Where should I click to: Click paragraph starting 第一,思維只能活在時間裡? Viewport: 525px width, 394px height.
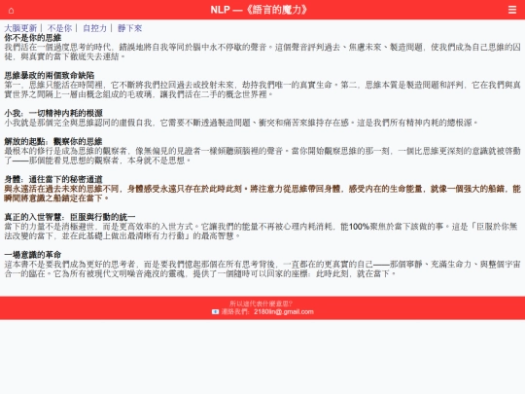(x=262, y=90)
